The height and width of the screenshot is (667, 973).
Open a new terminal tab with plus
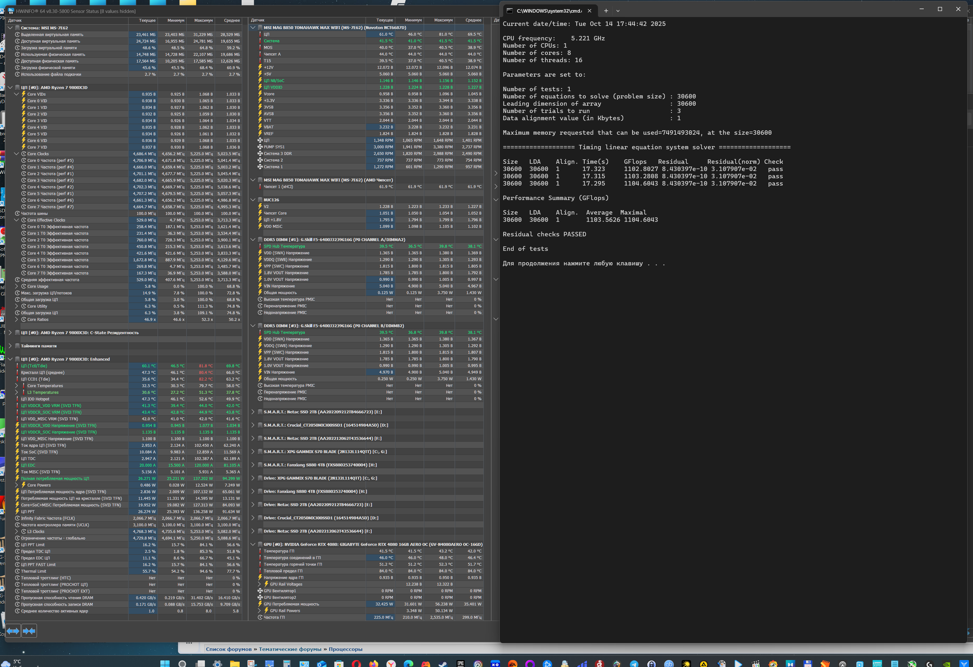click(x=606, y=10)
